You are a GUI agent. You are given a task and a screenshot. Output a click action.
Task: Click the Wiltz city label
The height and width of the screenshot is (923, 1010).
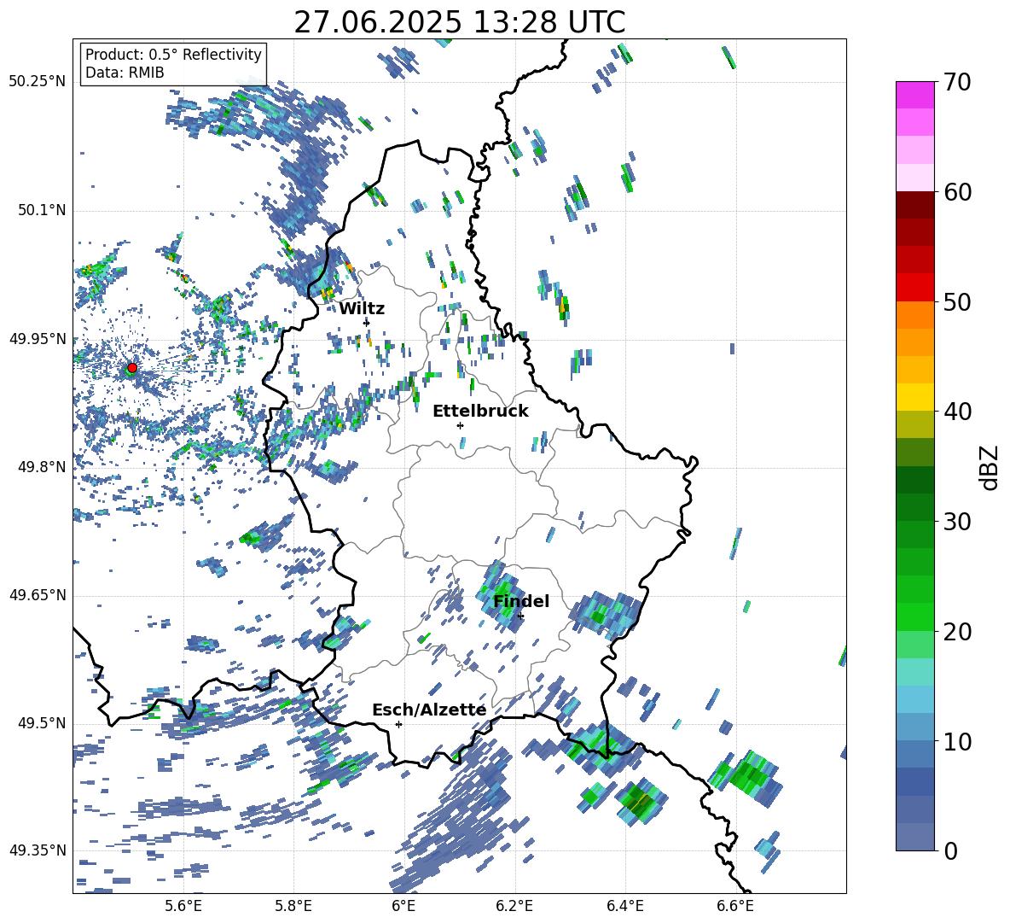click(362, 309)
